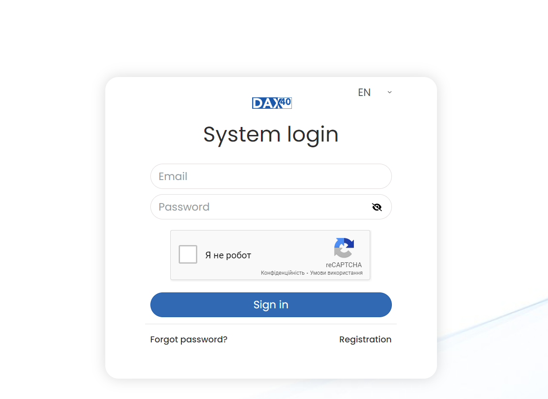Screen dimensions: 548x399
Task: Click the DAX40 logo image
Action: [272, 103]
